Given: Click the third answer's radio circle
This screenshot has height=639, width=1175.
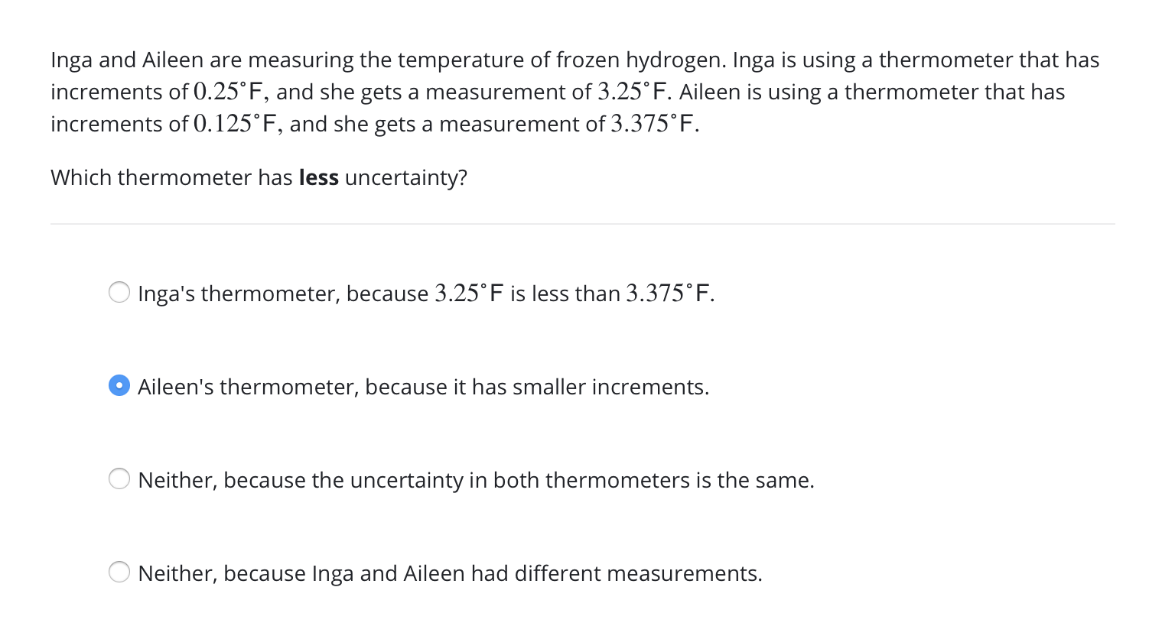Looking at the screenshot, I should tap(119, 478).
